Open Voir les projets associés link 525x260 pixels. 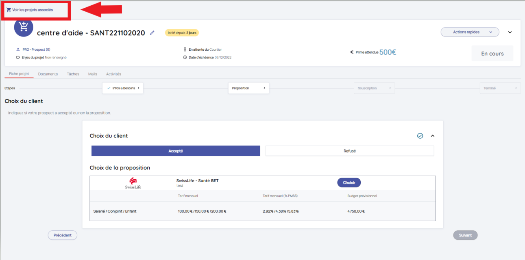click(x=32, y=10)
